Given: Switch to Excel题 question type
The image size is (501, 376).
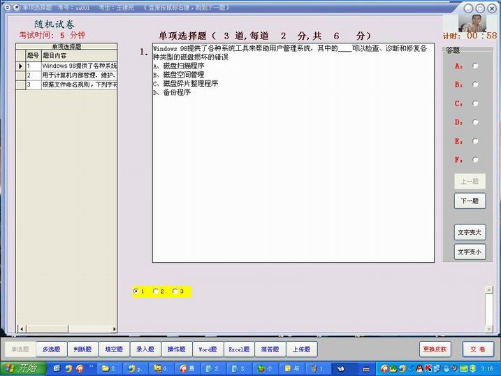Looking at the screenshot, I should 239,349.
